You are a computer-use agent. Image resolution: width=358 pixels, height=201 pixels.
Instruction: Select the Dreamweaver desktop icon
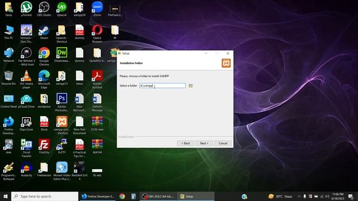point(62,55)
